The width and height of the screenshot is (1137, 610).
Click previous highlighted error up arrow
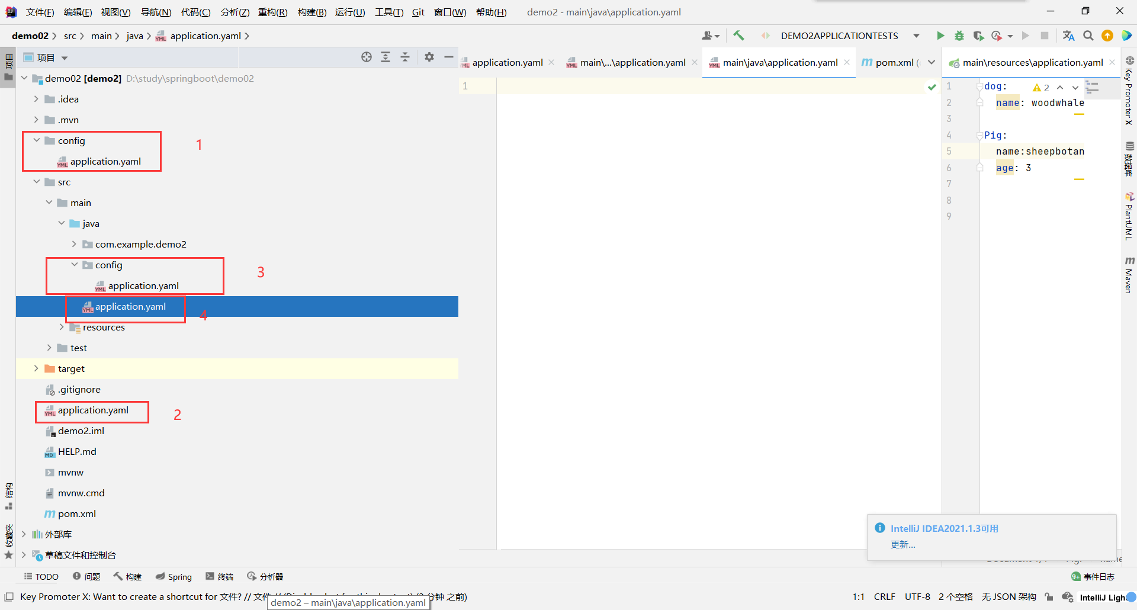(x=1060, y=88)
